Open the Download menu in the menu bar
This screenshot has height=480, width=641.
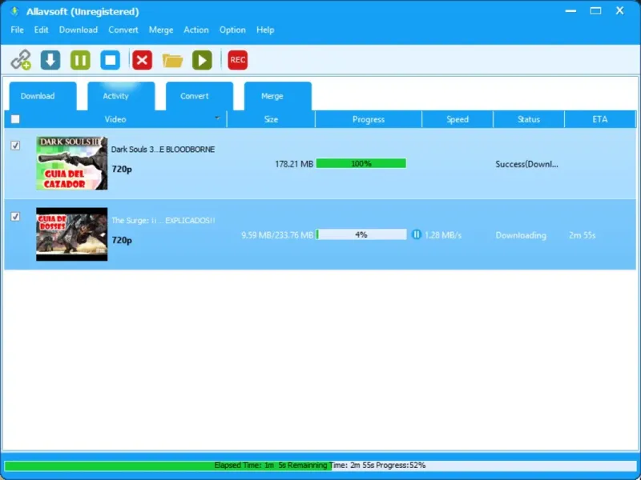click(x=79, y=30)
